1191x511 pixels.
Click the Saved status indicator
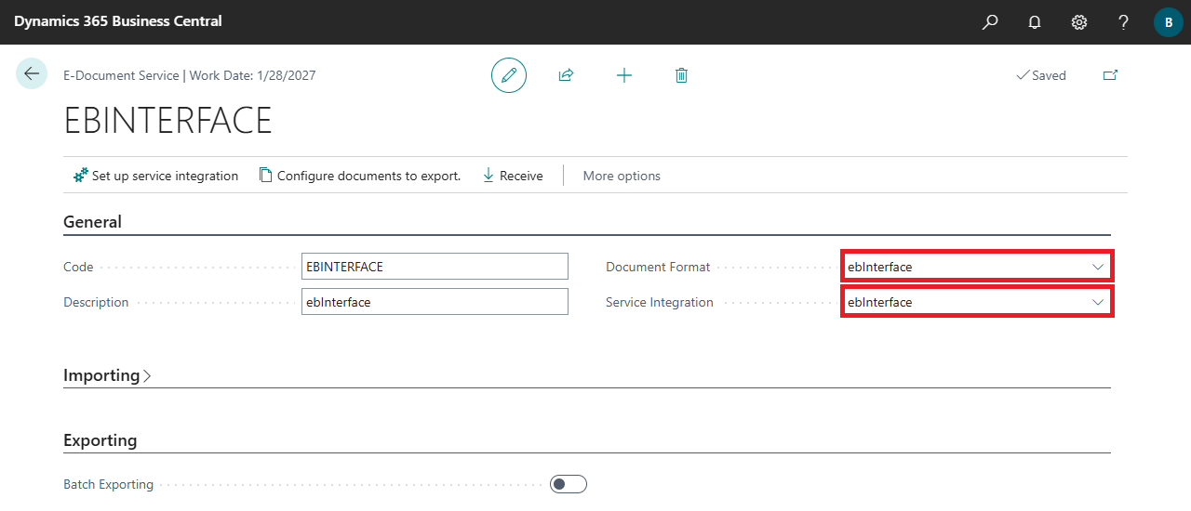pyautogui.click(x=1041, y=75)
